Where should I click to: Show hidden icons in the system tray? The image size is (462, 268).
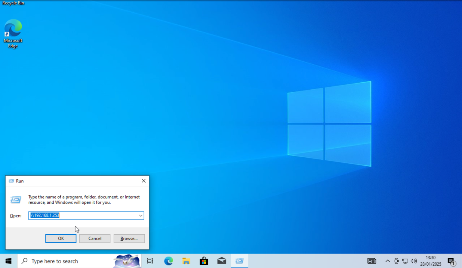click(x=388, y=261)
